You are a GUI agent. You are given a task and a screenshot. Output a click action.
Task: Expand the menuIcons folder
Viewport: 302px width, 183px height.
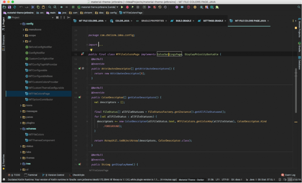(x=24, y=30)
